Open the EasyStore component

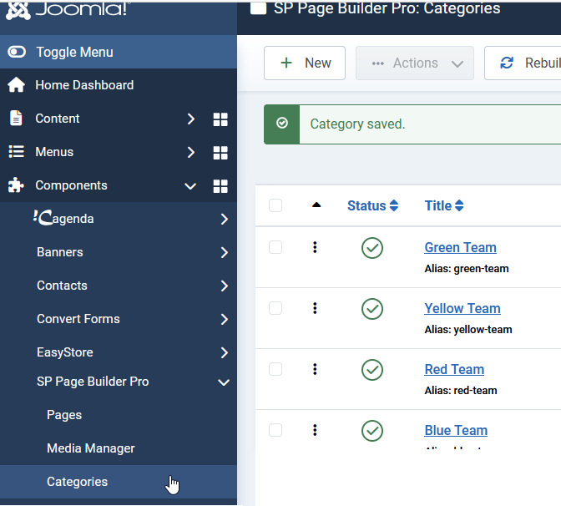(65, 352)
